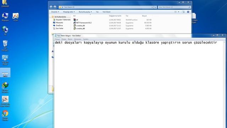The image size is (227, 128).
Task: Click the refresh button beside the address bar
Action: tap(155, 7)
